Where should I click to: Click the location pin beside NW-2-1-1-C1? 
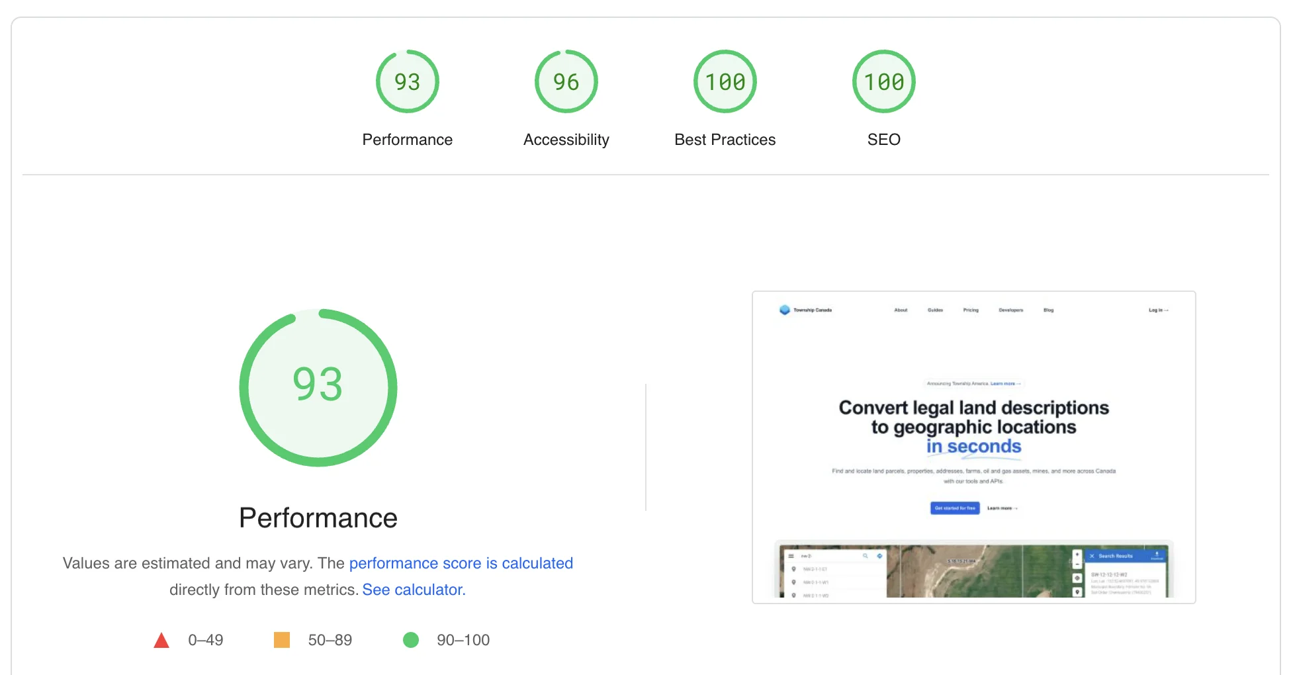point(793,568)
